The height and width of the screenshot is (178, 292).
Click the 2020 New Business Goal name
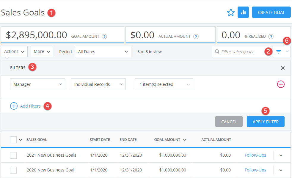pos(51,170)
